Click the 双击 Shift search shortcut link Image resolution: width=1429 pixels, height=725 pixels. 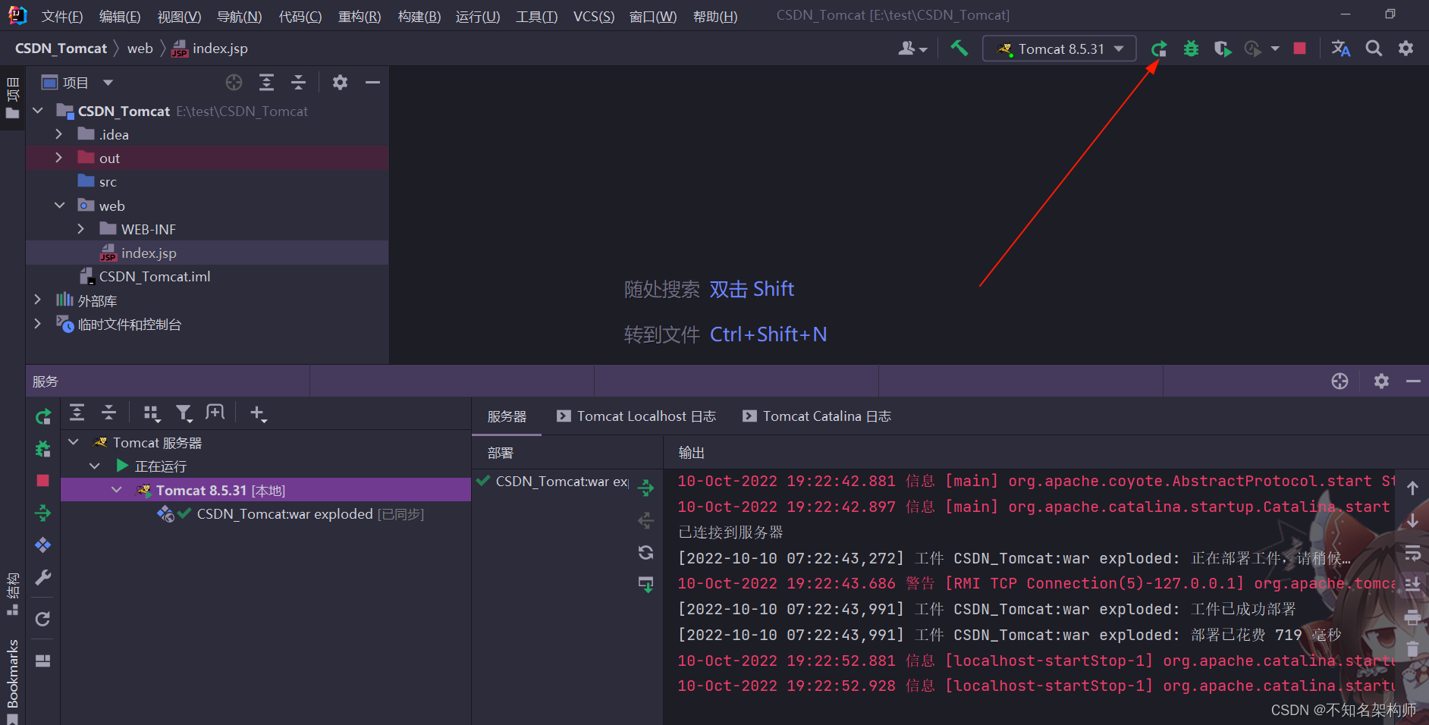point(752,289)
